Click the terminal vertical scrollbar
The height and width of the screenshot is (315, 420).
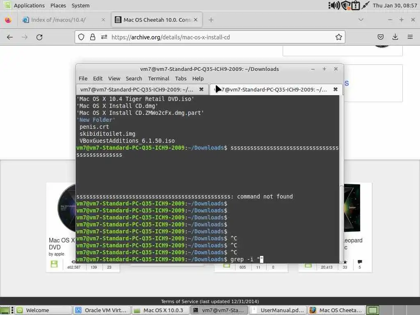pyautogui.click(x=341, y=224)
